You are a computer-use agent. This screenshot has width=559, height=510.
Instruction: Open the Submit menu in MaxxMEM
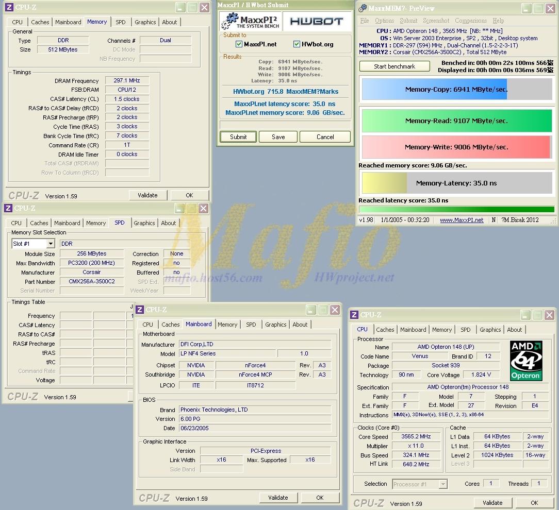pos(408,21)
